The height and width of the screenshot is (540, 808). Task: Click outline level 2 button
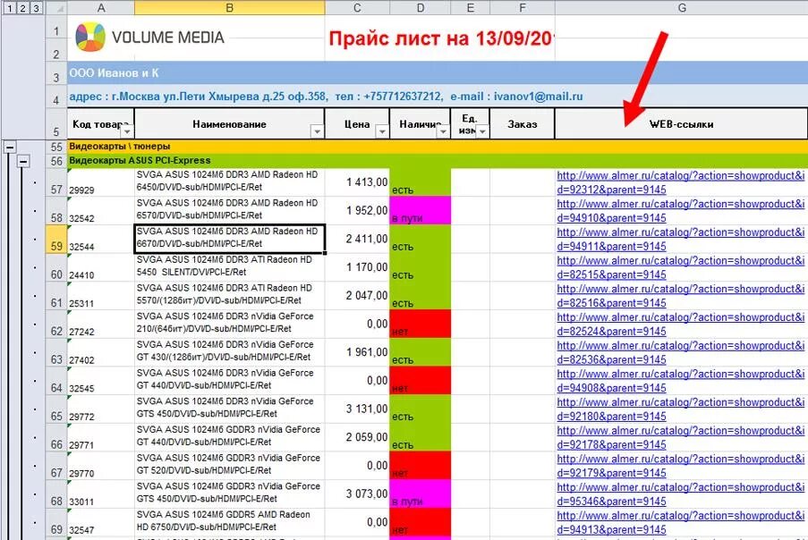click(x=22, y=8)
